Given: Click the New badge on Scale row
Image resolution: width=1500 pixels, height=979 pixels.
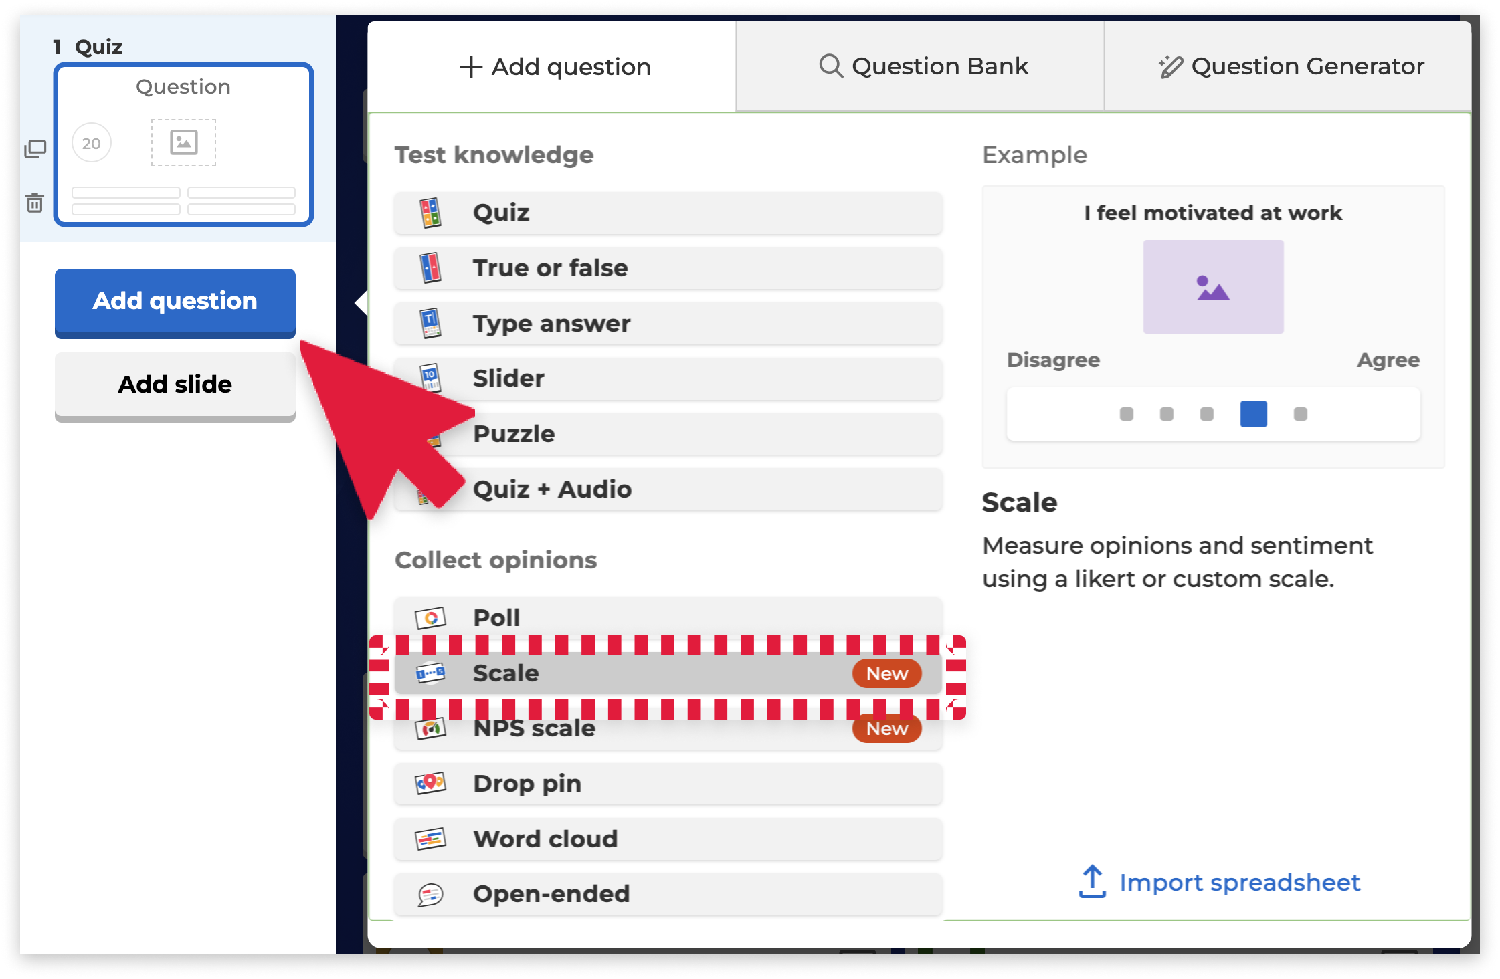Looking at the screenshot, I should [886, 673].
